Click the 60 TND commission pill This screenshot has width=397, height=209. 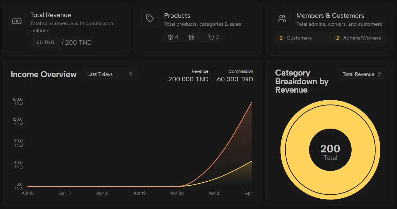45,42
